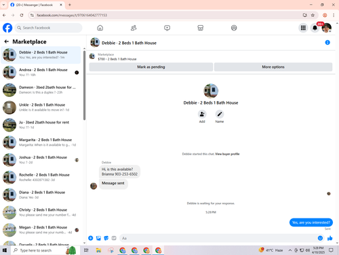This screenshot has width=339, height=255.
Task: Click the Search Facebook field
Action: tap(48, 28)
